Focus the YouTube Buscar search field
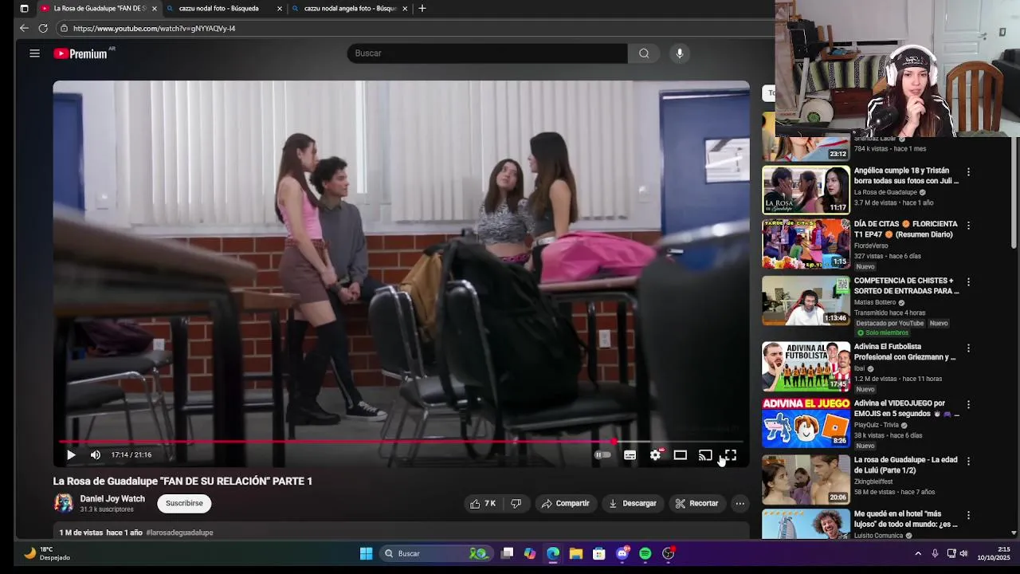The width and height of the screenshot is (1020, 574). [487, 53]
